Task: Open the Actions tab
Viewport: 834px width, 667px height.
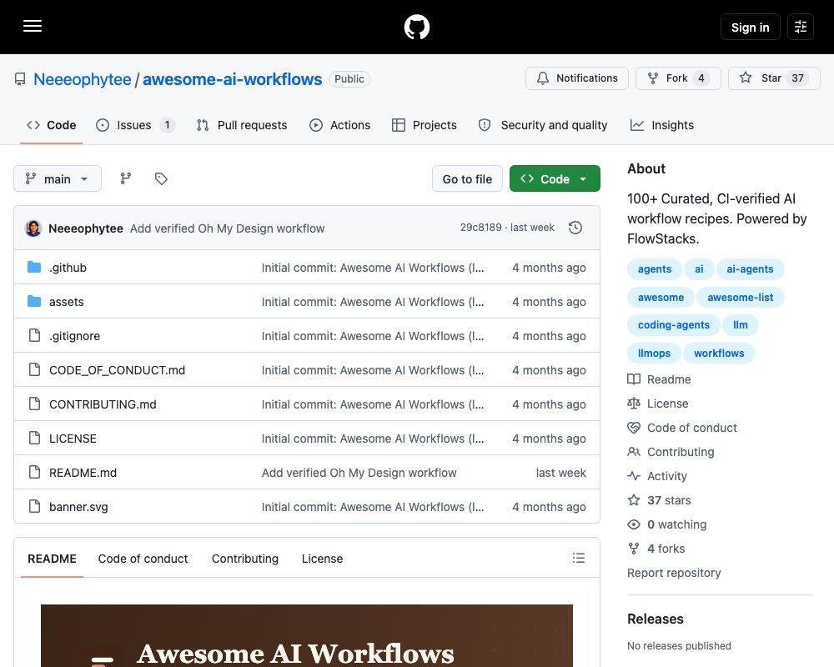Action: [x=340, y=125]
